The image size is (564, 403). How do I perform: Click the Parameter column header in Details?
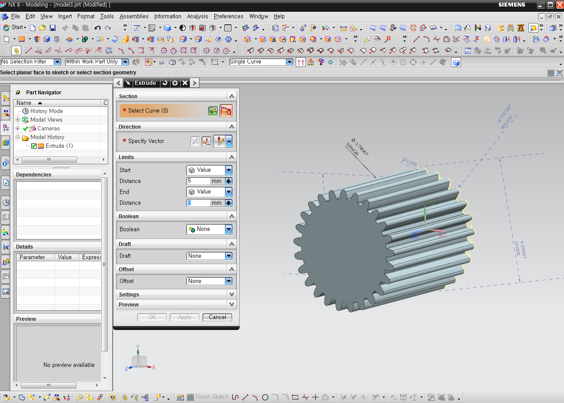click(x=36, y=257)
